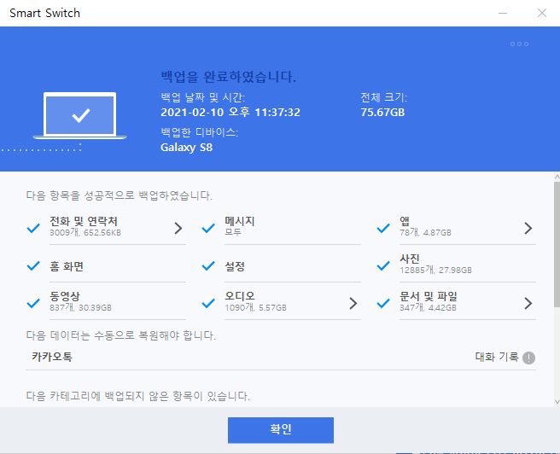Click checkmark beside 문서 및 파일
The width and height of the screenshot is (560, 454).
click(383, 304)
